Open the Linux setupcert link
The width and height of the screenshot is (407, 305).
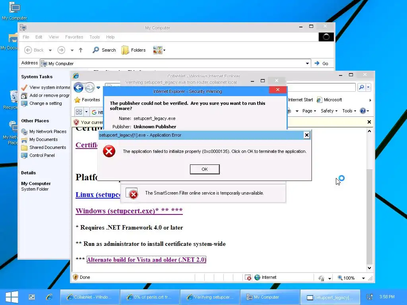(98, 195)
